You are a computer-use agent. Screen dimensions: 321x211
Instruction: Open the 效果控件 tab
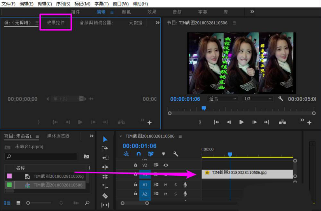(x=56, y=23)
